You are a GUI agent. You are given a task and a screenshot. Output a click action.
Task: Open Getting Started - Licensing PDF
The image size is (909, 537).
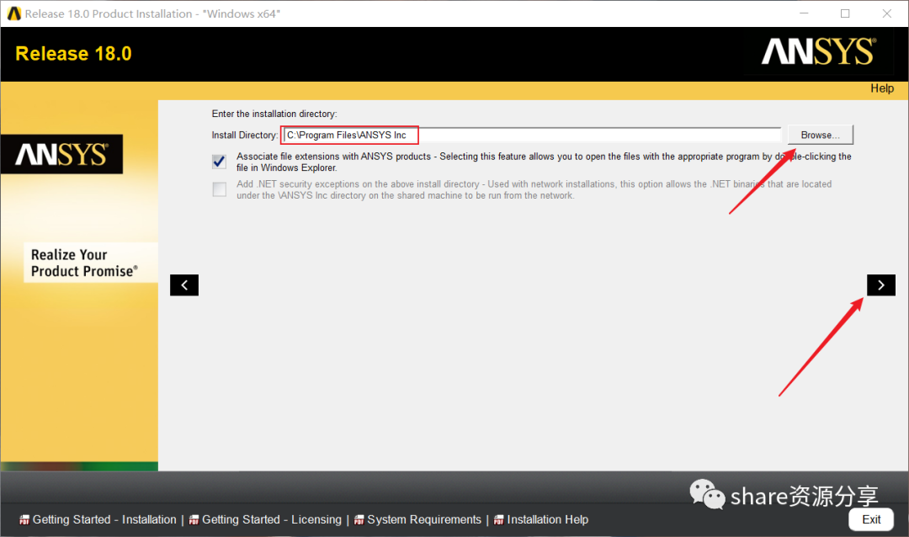coord(265,519)
